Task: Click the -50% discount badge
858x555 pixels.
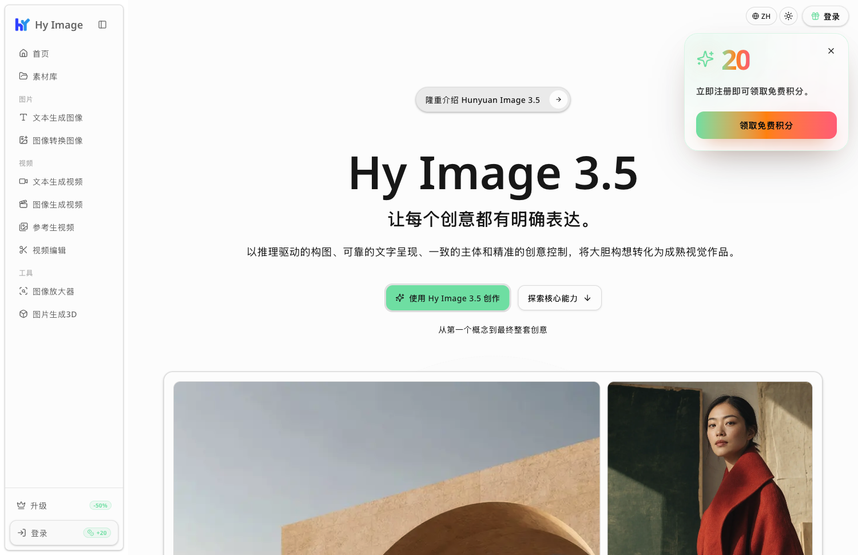Action: 101,505
